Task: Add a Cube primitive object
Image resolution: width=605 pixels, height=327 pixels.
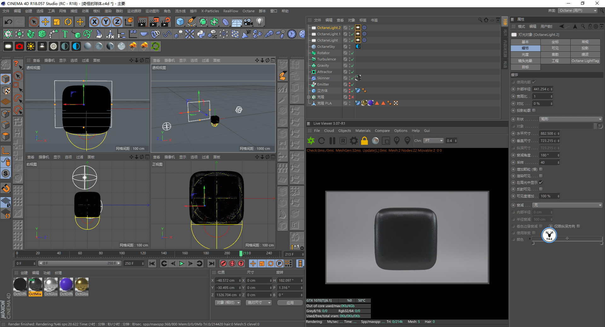Action: [x=180, y=22]
